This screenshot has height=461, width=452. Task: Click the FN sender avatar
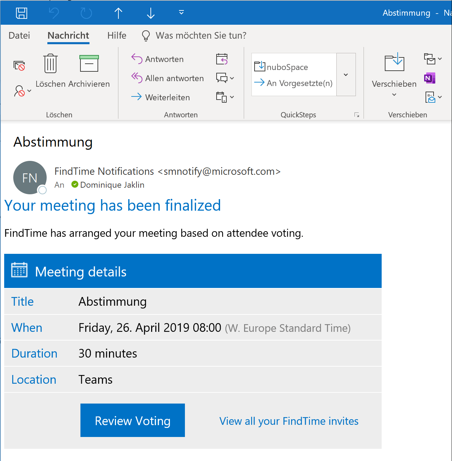pos(30,178)
